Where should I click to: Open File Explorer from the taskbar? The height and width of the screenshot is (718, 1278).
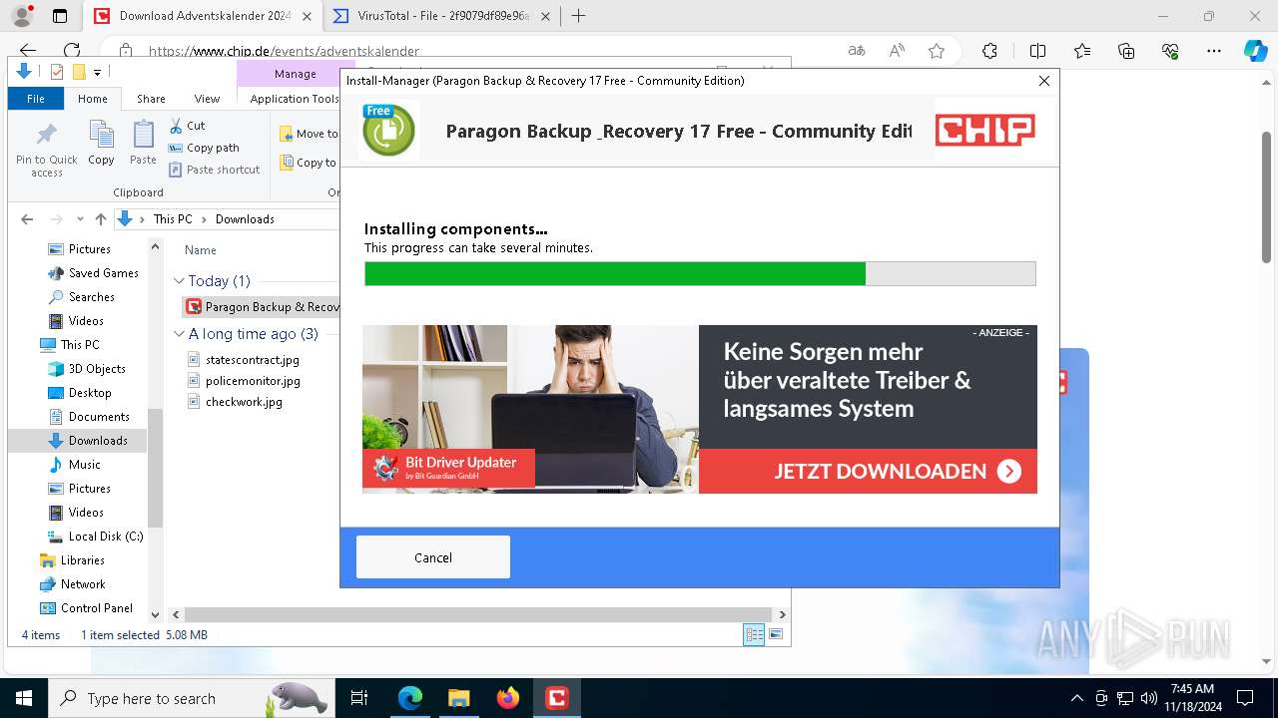(458, 698)
